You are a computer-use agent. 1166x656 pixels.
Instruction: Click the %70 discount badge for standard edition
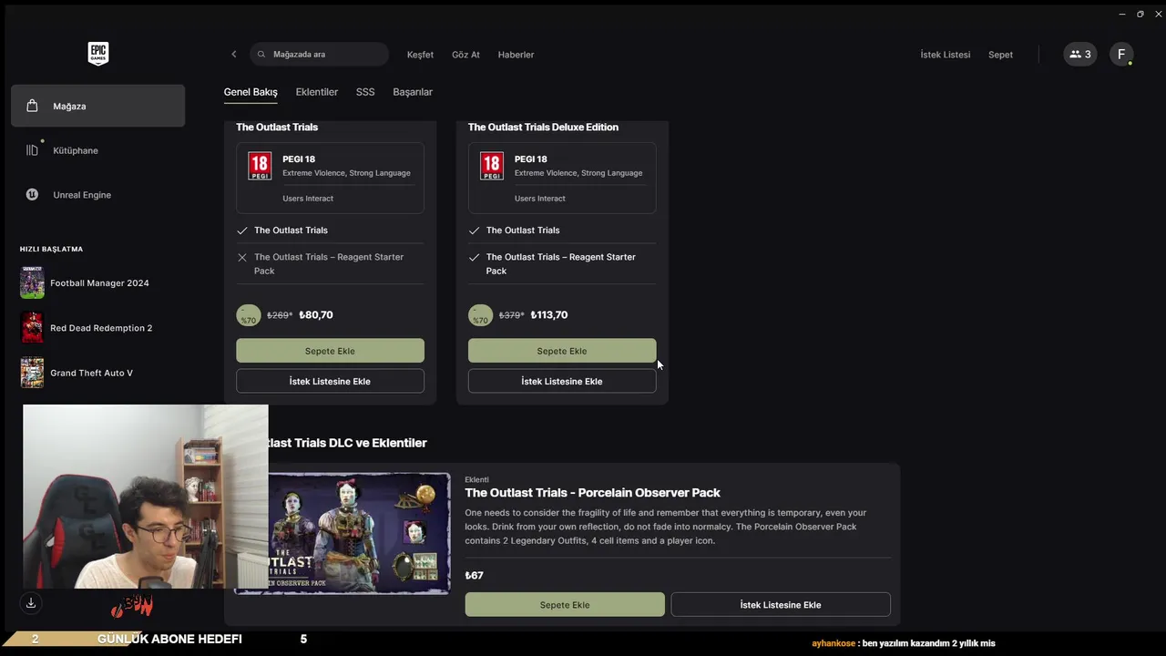(x=248, y=315)
